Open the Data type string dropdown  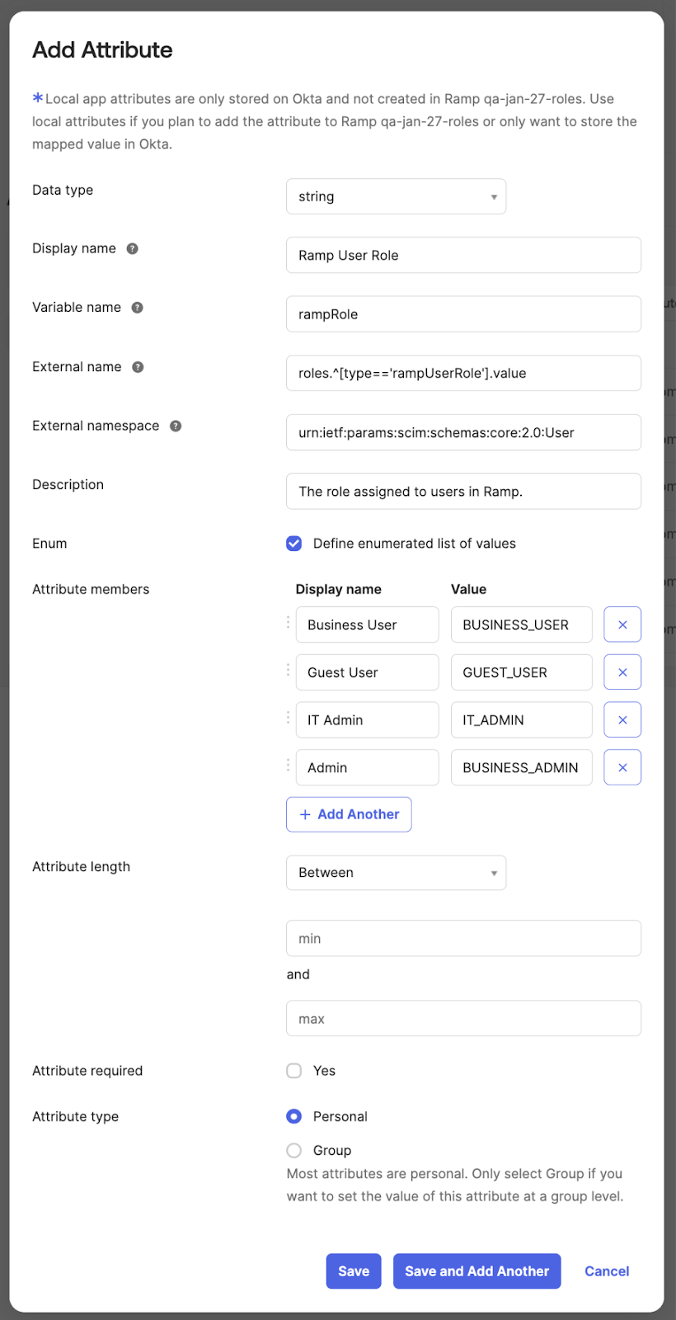[397, 196]
